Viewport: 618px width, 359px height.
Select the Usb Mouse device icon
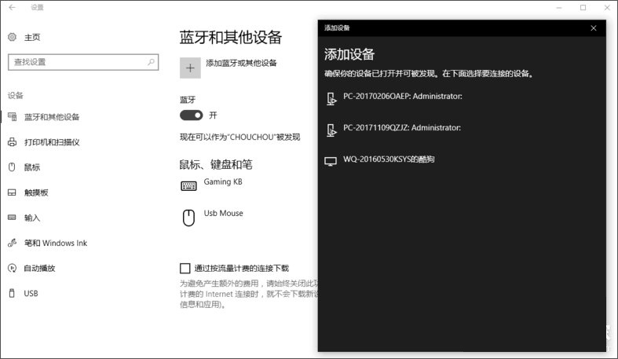point(188,218)
